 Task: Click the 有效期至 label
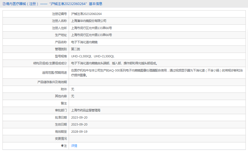pyautogui.click(x=61, y=132)
